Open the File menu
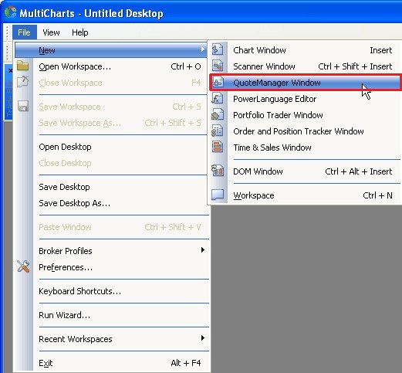This screenshot has width=402, height=373. coord(24,32)
